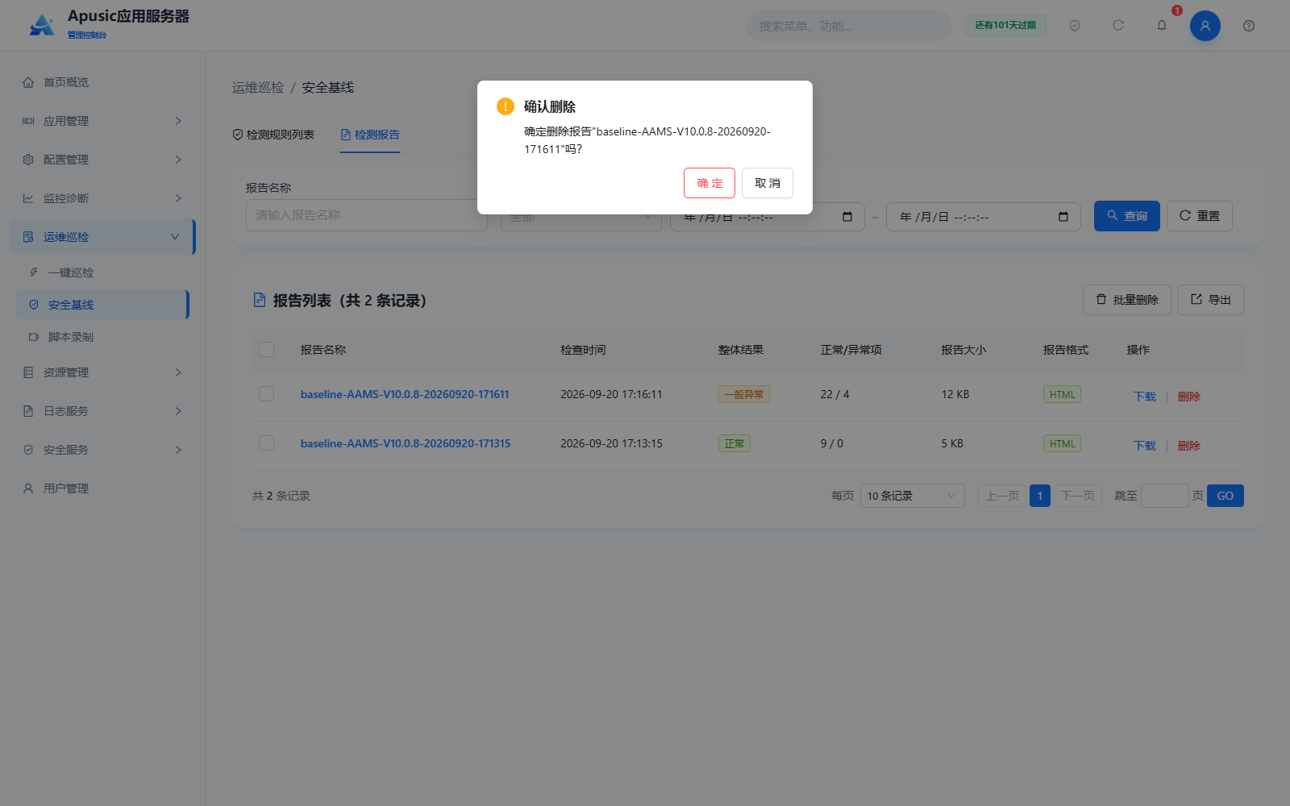Click the refresh icon in top header
The image size is (1290, 806).
pyautogui.click(x=1118, y=26)
